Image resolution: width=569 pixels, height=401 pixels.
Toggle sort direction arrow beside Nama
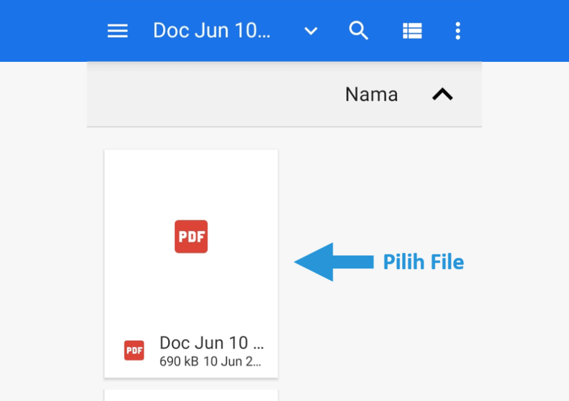point(443,94)
